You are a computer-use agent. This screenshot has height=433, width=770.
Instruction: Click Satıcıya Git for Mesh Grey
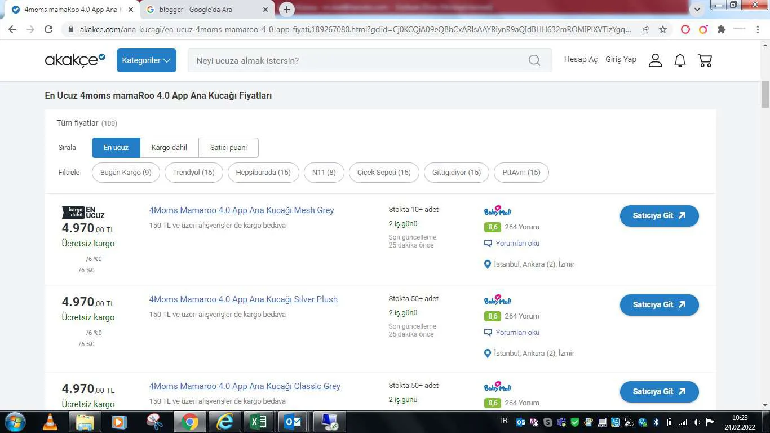(660, 215)
